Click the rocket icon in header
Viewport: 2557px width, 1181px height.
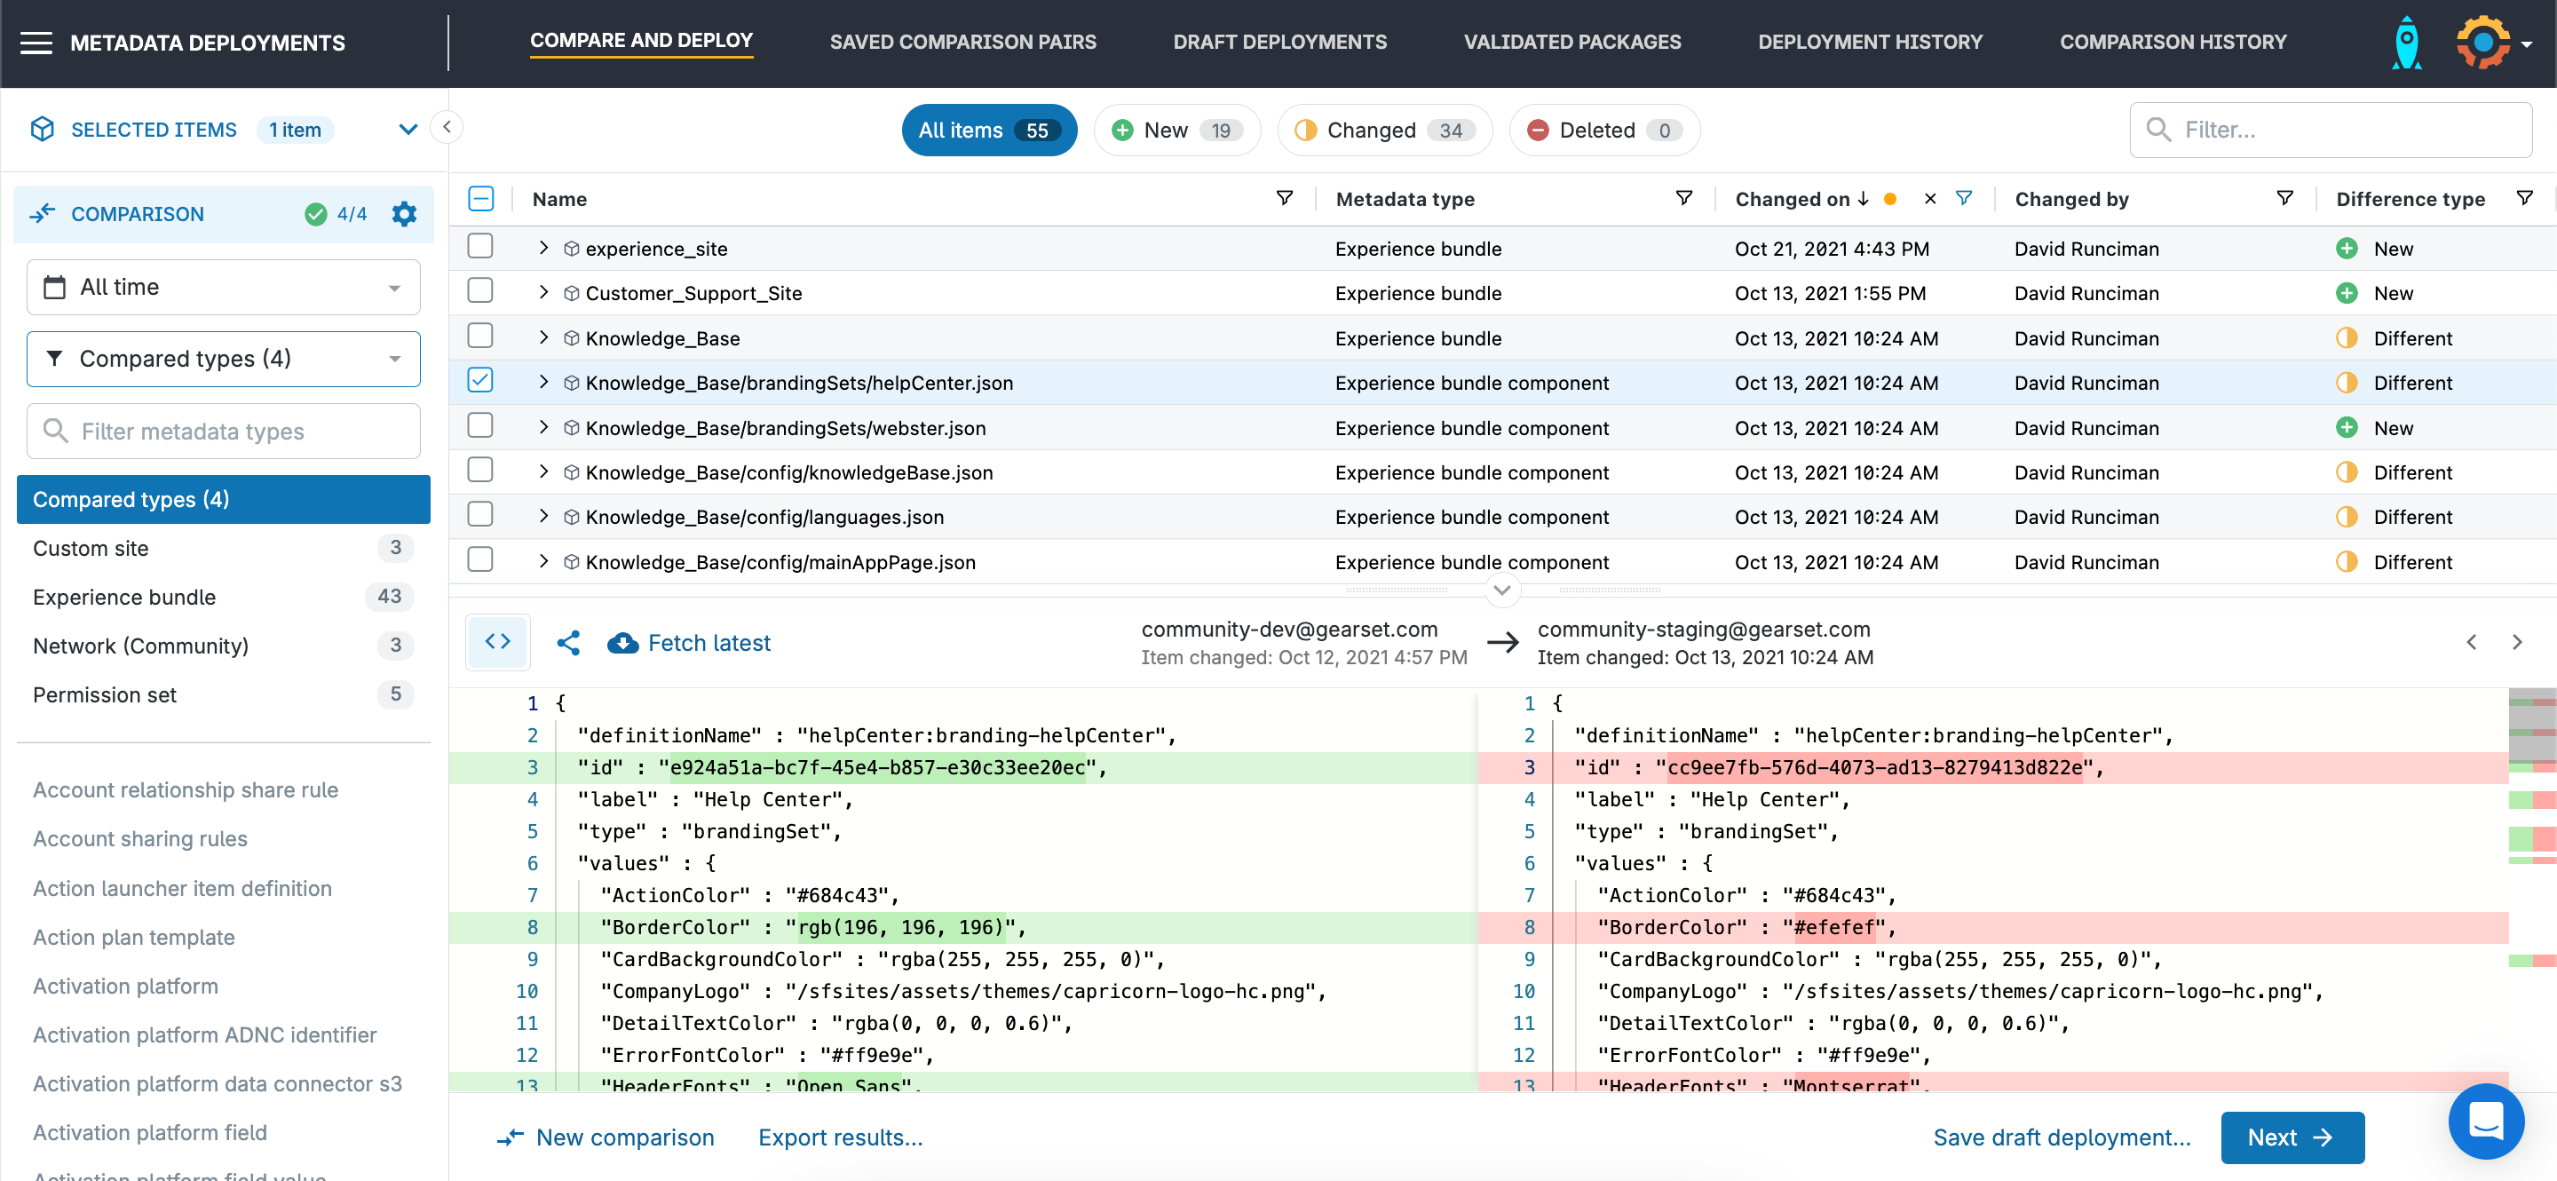(x=2406, y=43)
